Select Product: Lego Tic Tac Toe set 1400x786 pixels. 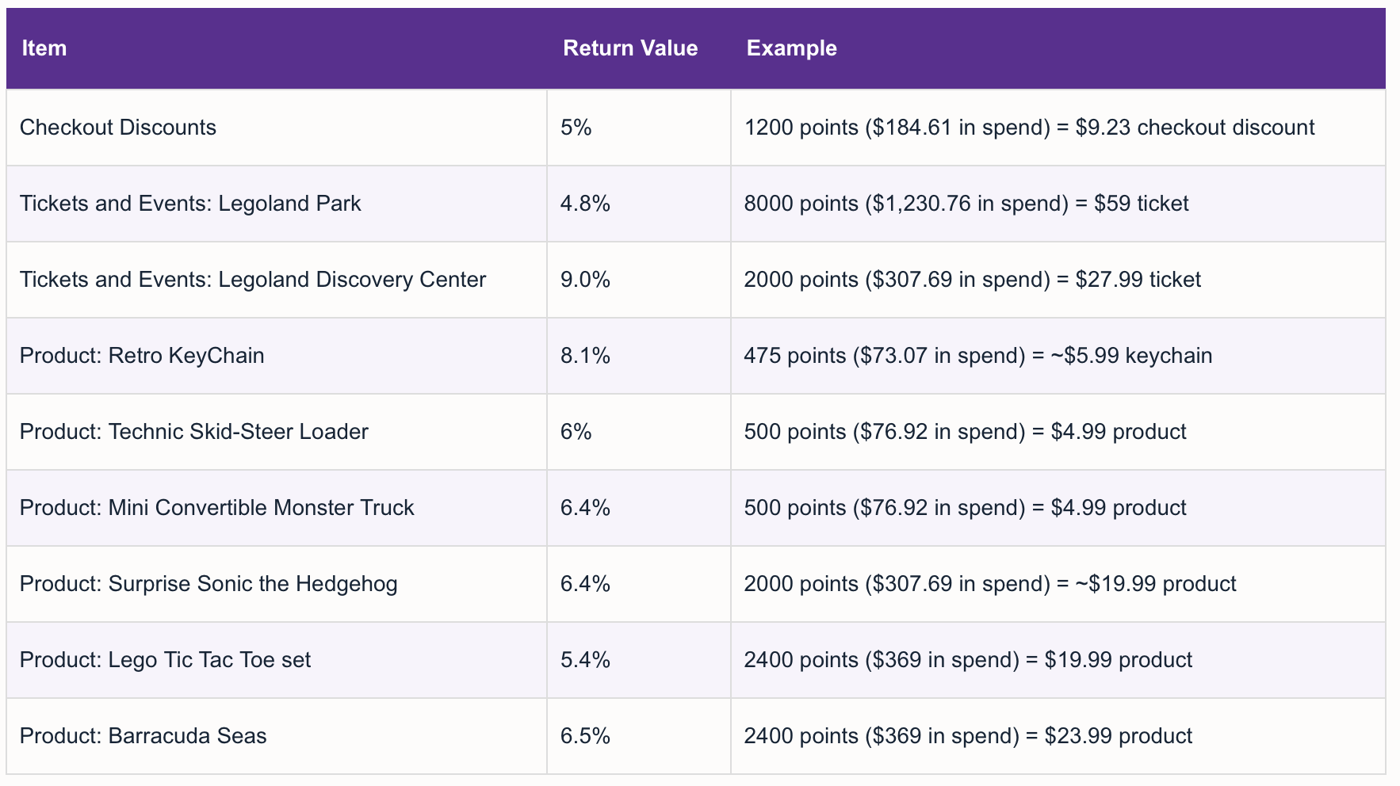165,660
